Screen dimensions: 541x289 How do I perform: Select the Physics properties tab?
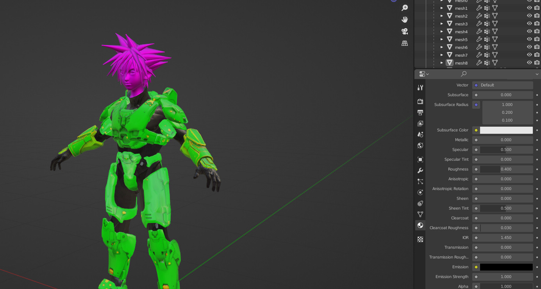(x=420, y=192)
